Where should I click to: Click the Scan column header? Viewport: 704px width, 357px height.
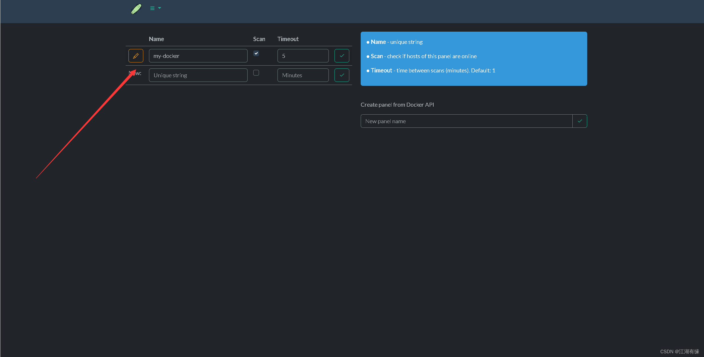point(259,39)
